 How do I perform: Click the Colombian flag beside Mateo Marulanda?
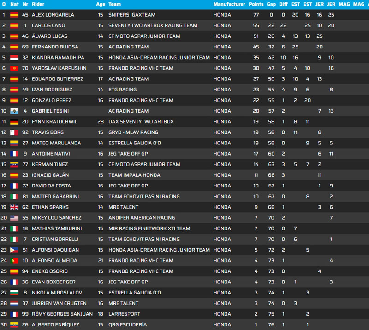tap(14, 143)
